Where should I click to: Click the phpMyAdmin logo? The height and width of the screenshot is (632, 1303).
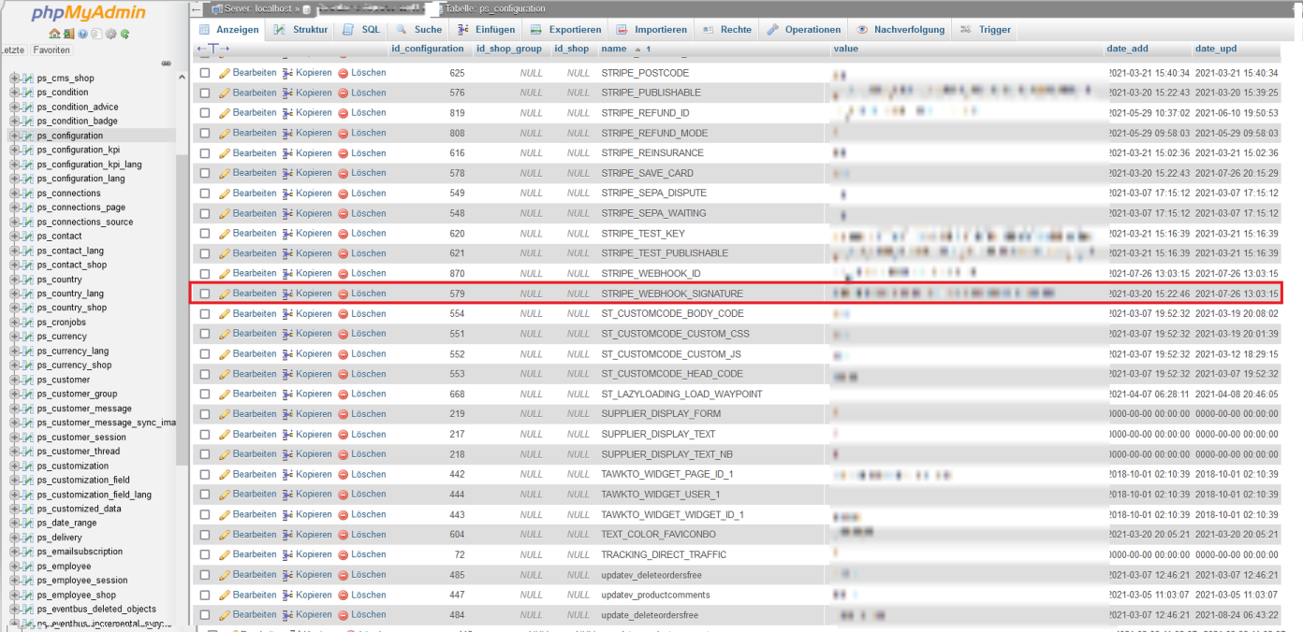point(89,13)
